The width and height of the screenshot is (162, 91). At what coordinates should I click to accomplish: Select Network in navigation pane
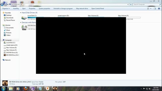(x=8, y=60)
